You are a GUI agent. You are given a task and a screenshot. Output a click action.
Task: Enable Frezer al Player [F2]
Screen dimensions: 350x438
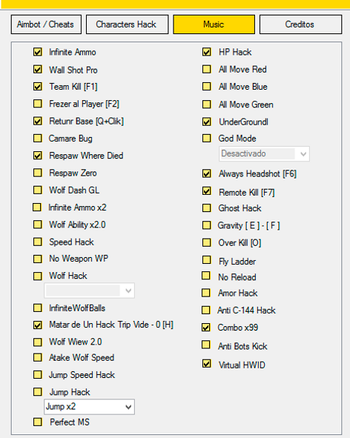38,104
